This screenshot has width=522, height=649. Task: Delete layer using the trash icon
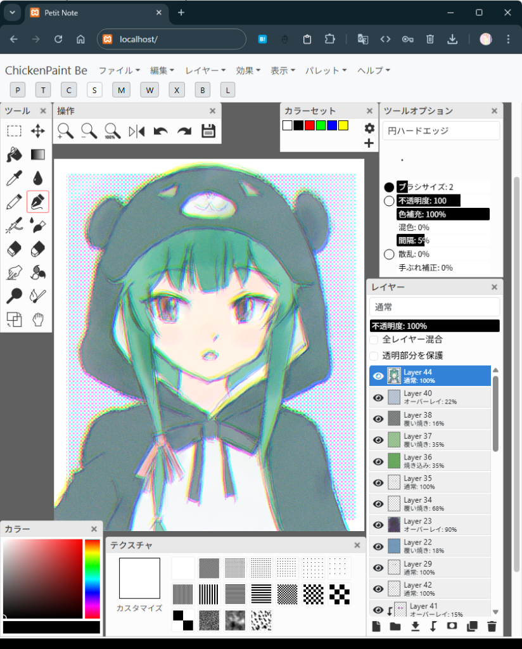492,627
